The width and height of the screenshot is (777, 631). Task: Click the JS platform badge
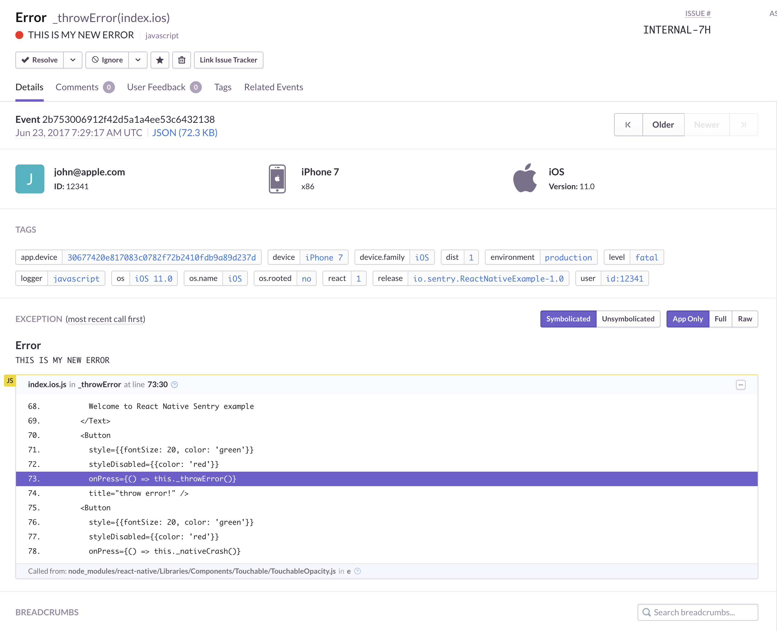pos(10,381)
